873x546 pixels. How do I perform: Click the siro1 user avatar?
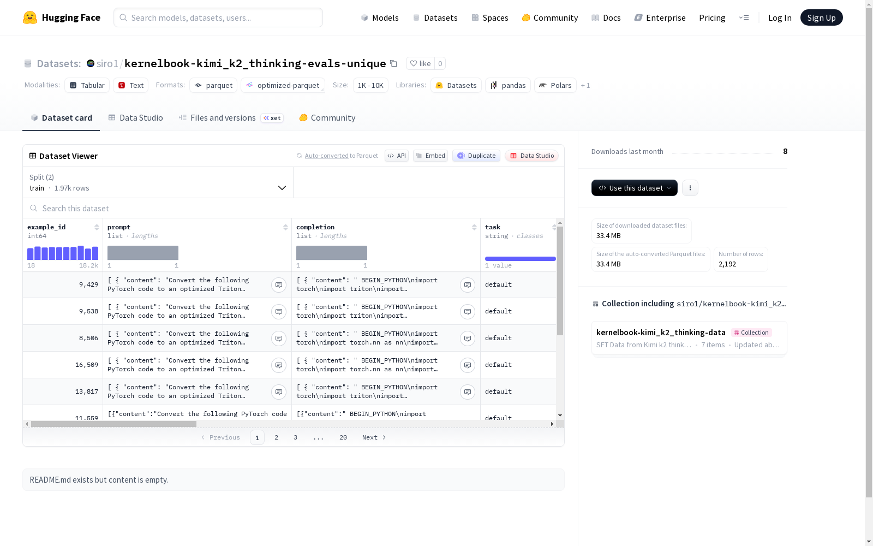[91, 63]
